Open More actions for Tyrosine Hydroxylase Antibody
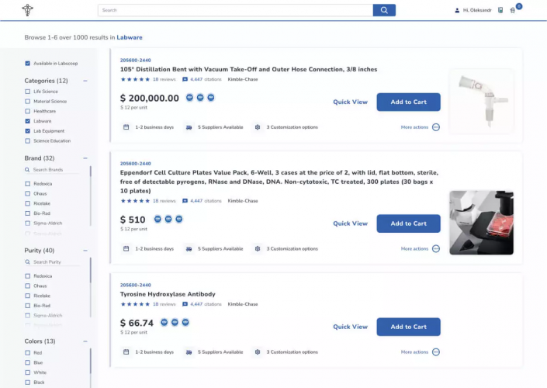Viewport: 547px width, 388px height. [436, 352]
